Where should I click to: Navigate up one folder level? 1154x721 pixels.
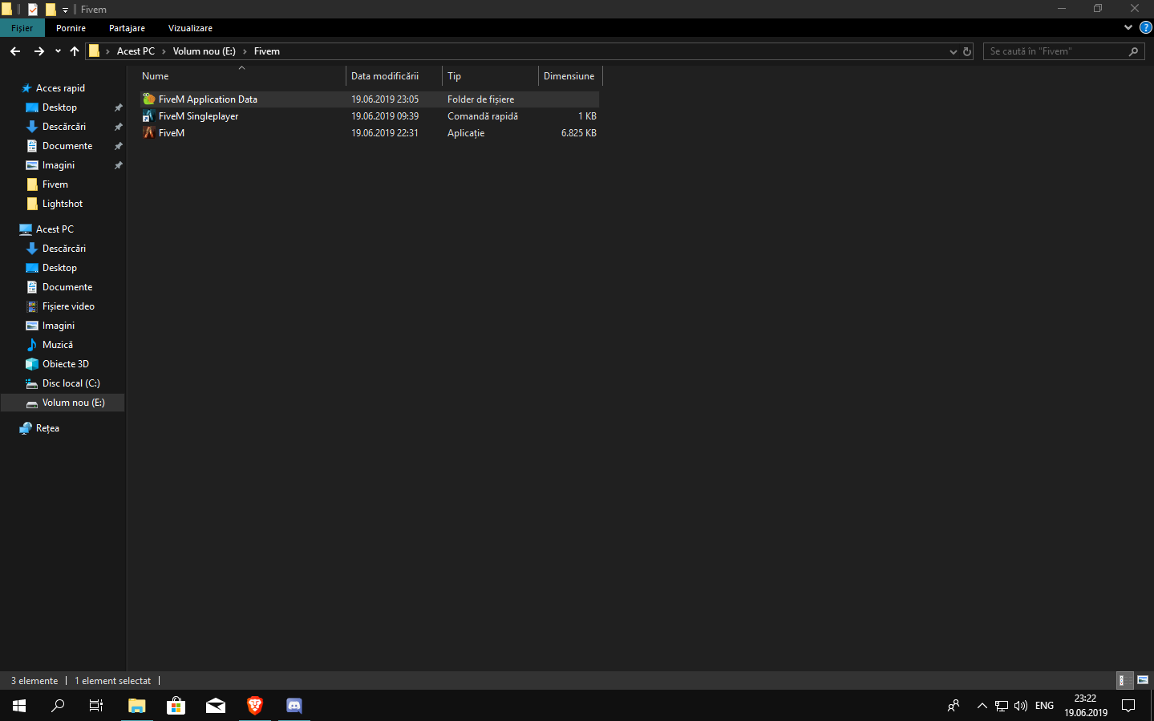[75, 51]
